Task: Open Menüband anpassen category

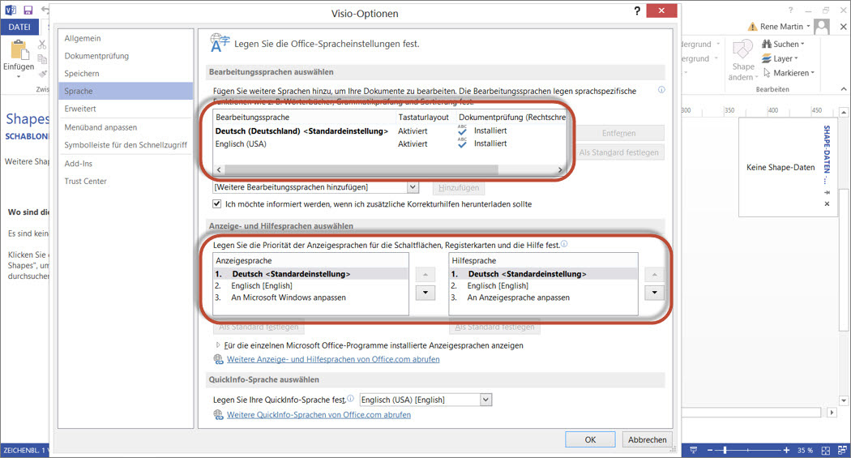Action: [x=126, y=127]
